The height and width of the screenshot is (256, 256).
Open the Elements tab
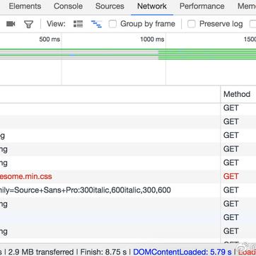click(x=25, y=6)
